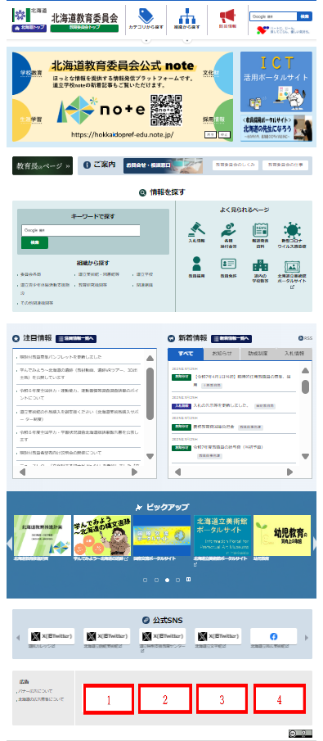Select the first pickup carousel dot

coord(145,580)
